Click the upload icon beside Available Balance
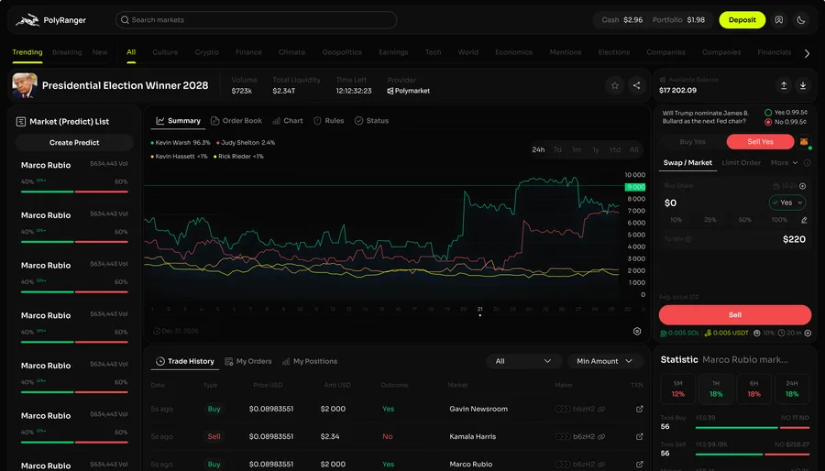The height and width of the screenshot is (471, 825). (784, 85)
